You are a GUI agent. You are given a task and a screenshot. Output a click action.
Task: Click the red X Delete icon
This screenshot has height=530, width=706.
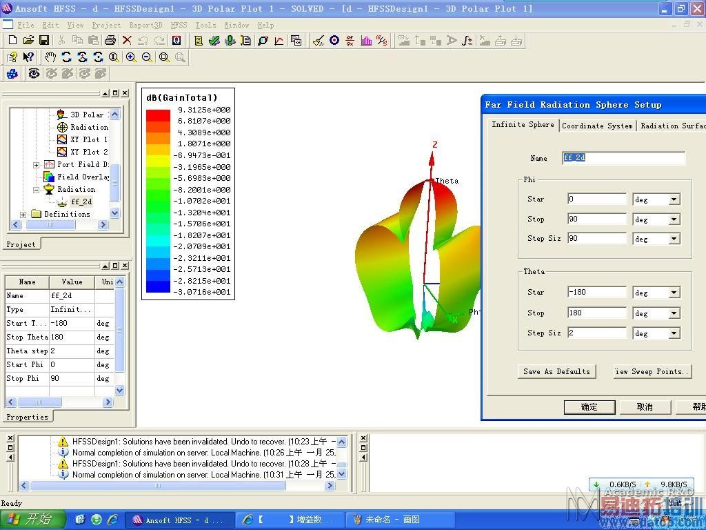tap(127, 41)
